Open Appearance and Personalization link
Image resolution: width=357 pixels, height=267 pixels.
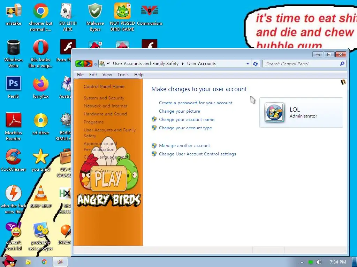pos(100,146)
